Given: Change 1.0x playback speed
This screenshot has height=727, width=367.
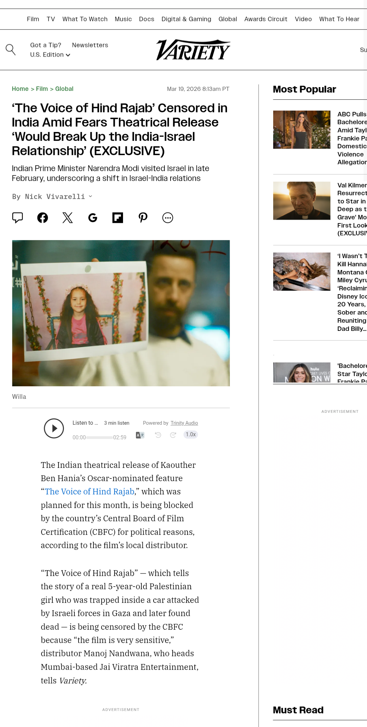Looking at the screenshot, I should pyautogui.click(x=191, y=435).
